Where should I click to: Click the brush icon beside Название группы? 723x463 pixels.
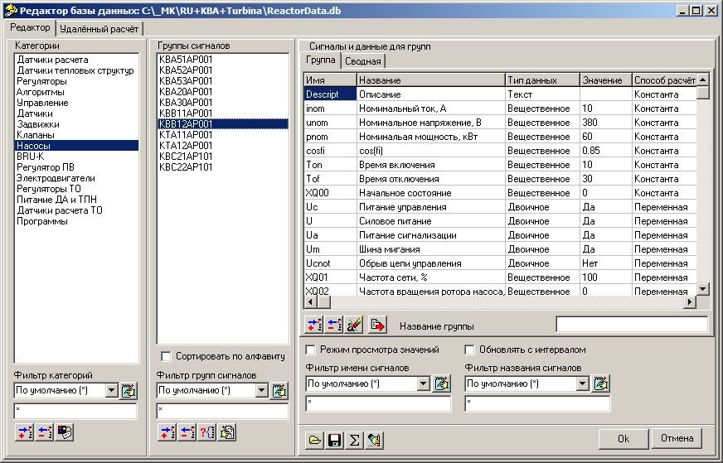coord(355,326)
